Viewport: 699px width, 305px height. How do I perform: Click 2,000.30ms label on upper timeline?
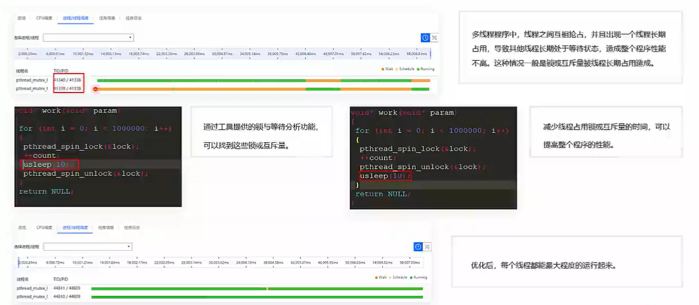27,54
